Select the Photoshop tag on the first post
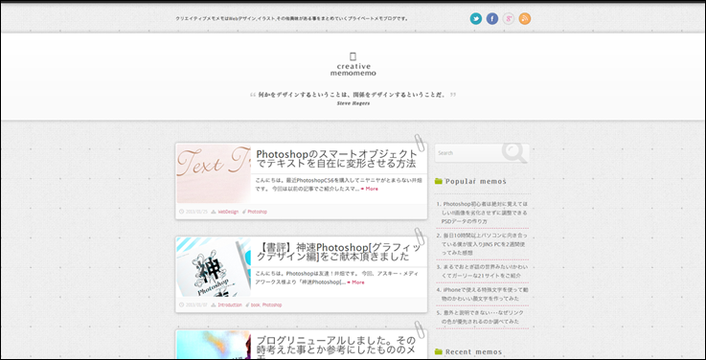 click(257, 212)
